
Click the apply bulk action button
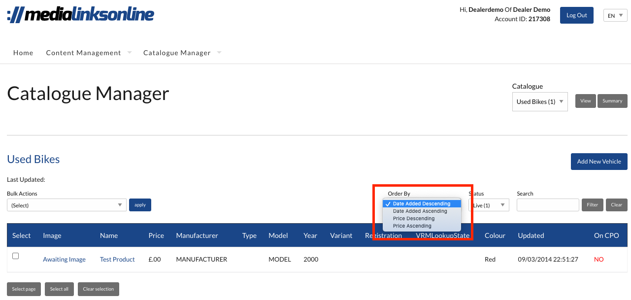140,205
